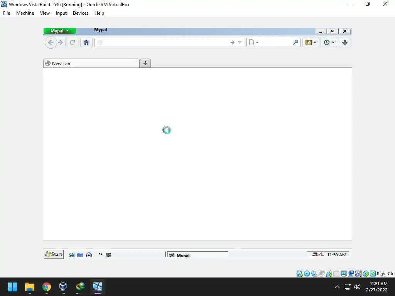
Task: Click the VirtualBox network adapter indicator
Action: 321,274
